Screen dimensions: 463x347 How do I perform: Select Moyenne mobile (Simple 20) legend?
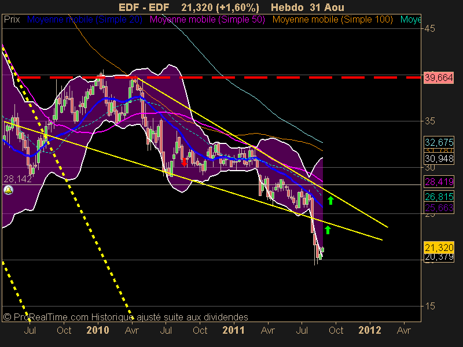pos(84,20)
